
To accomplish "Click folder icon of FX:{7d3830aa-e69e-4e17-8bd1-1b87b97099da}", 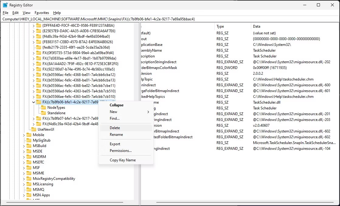I will point(39,58).
